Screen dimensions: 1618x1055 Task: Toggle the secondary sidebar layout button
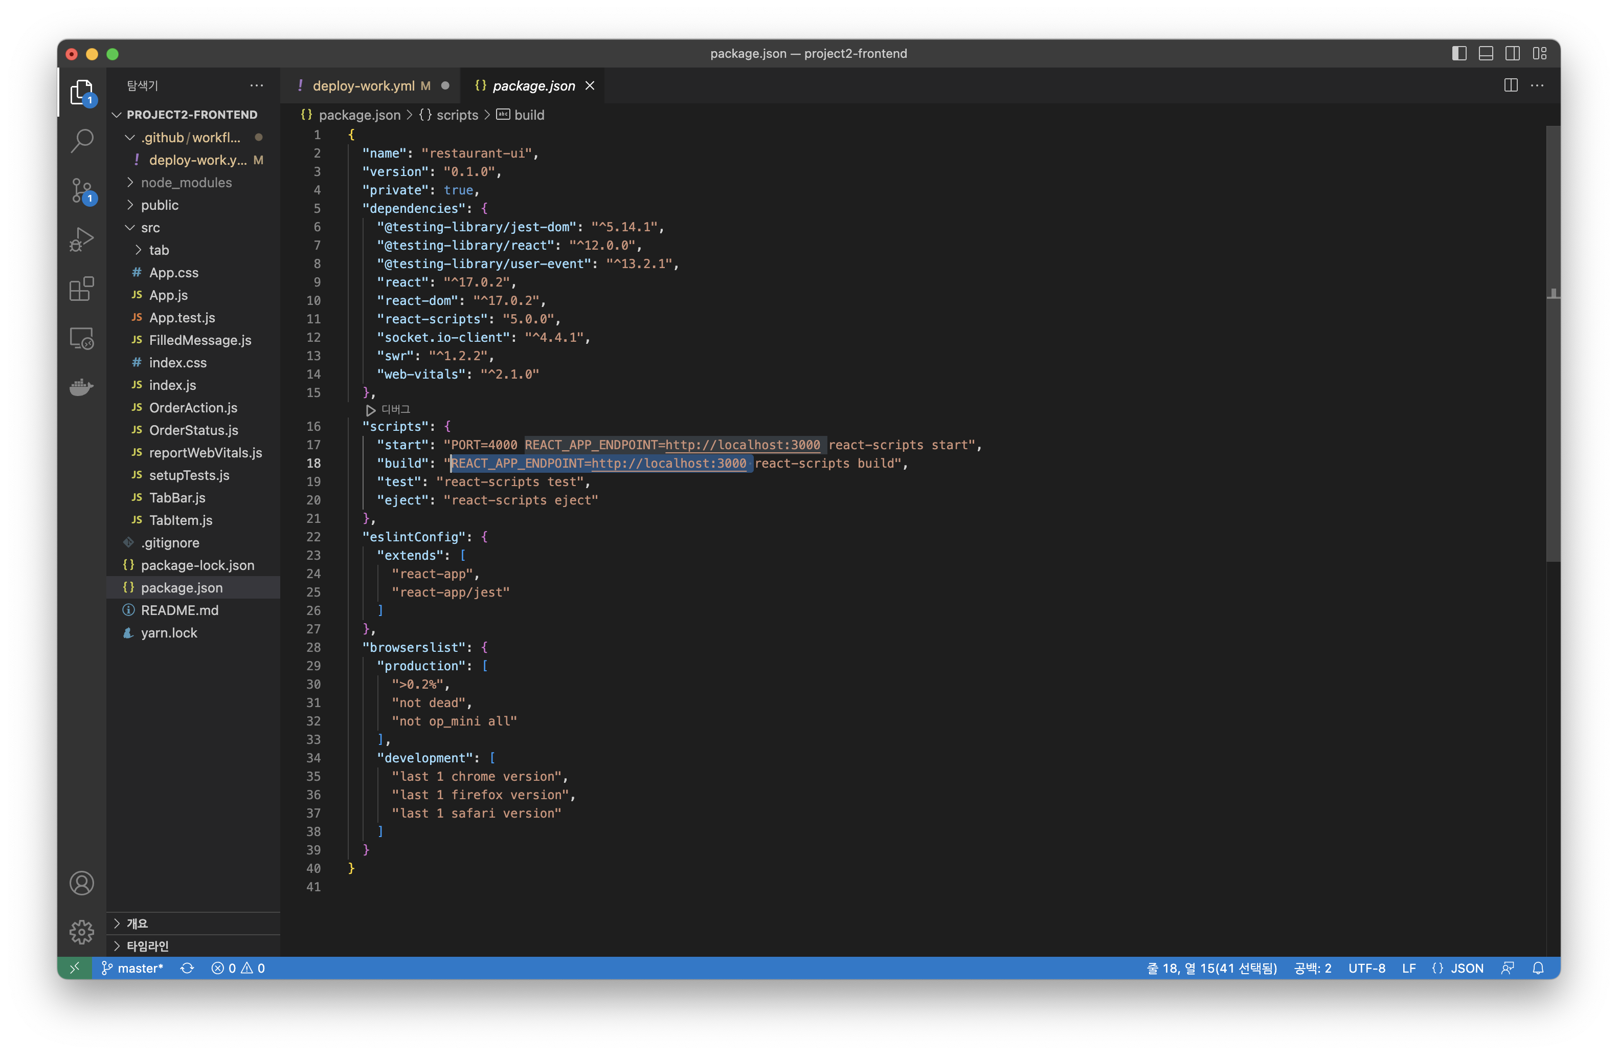pyautogui.click(x=1513, y=53)
